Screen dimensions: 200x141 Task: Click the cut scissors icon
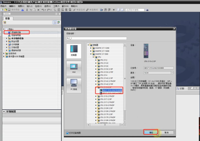point(27,10)
